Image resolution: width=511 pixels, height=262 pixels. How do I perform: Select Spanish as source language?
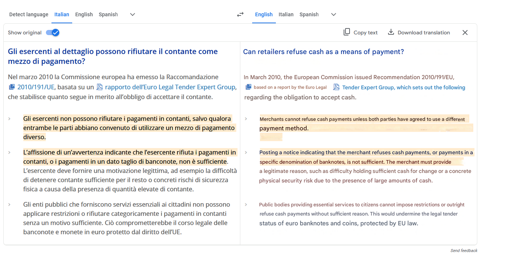click(x=108, y=14)
